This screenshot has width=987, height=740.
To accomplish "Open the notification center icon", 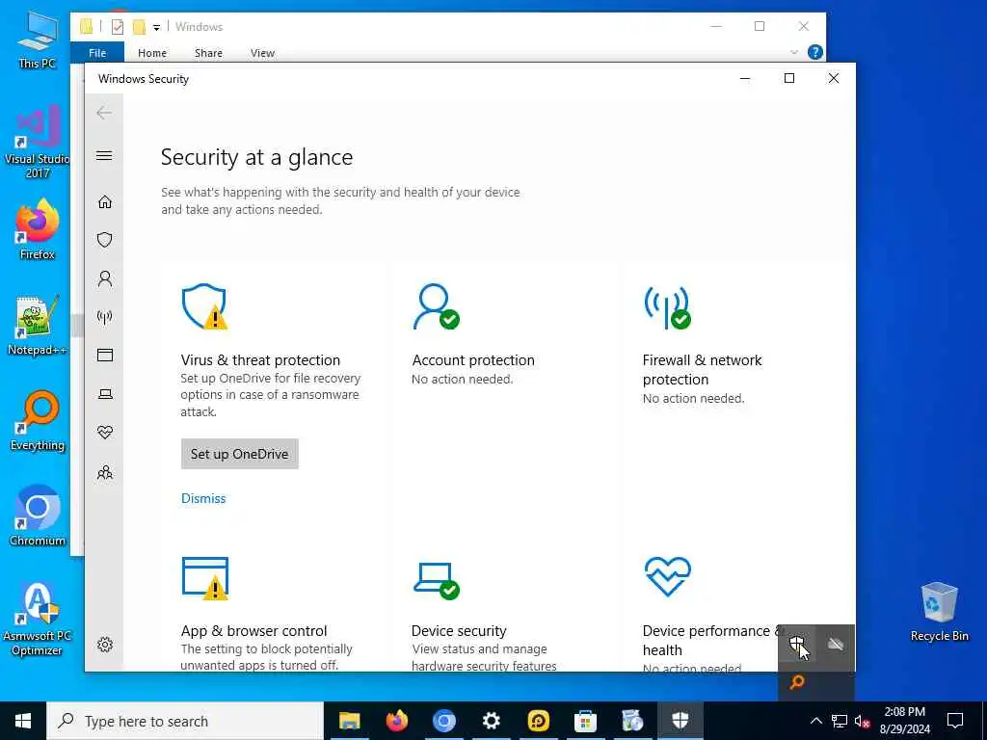I will [955, 721].
